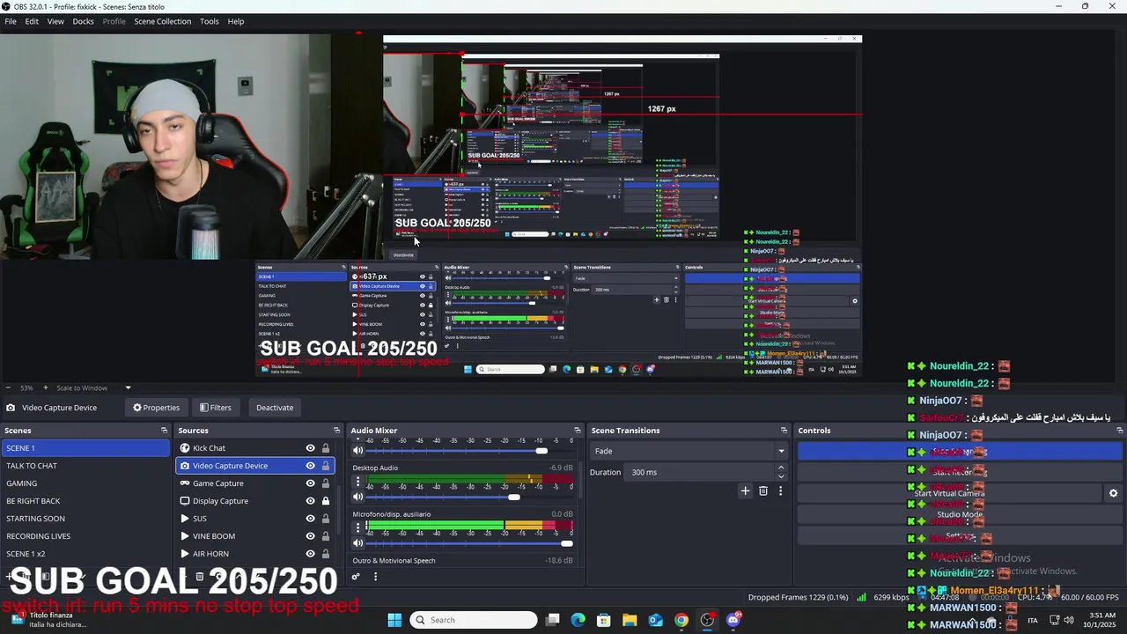The width and height of the screenshot is (1127, 634).
Task: Toggle visibility of SUS source
Action: point(310,519)
